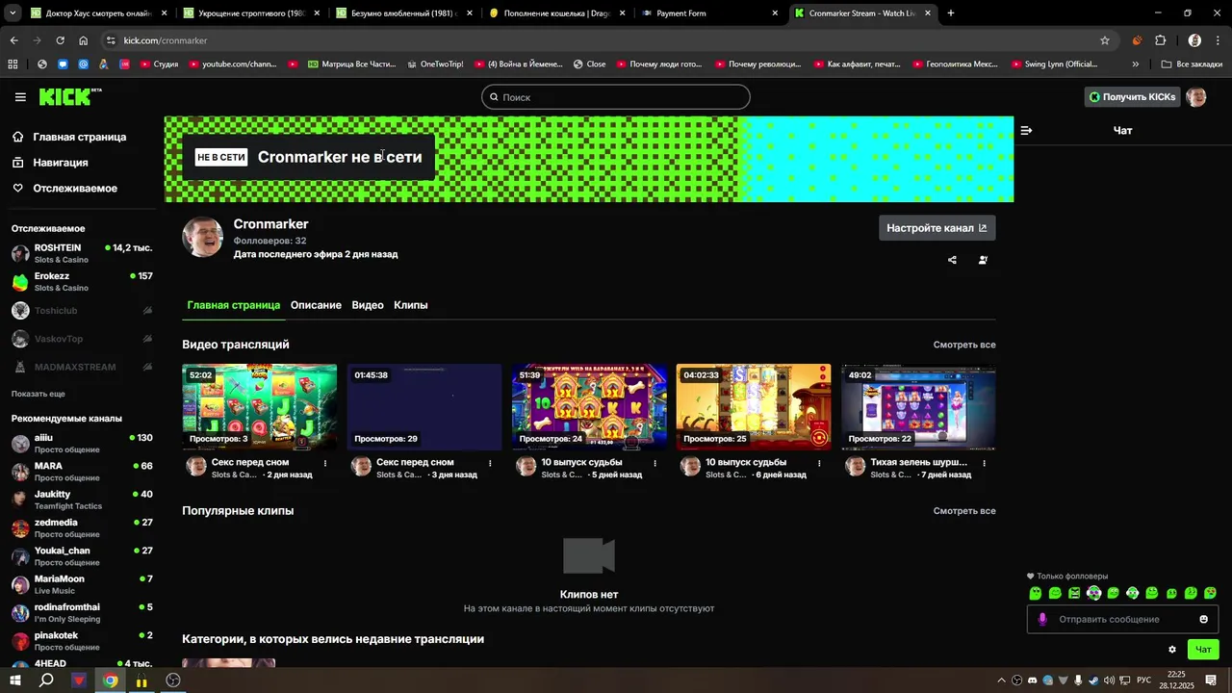
Task: Open Windows notification center
Action: [1211, 680]
